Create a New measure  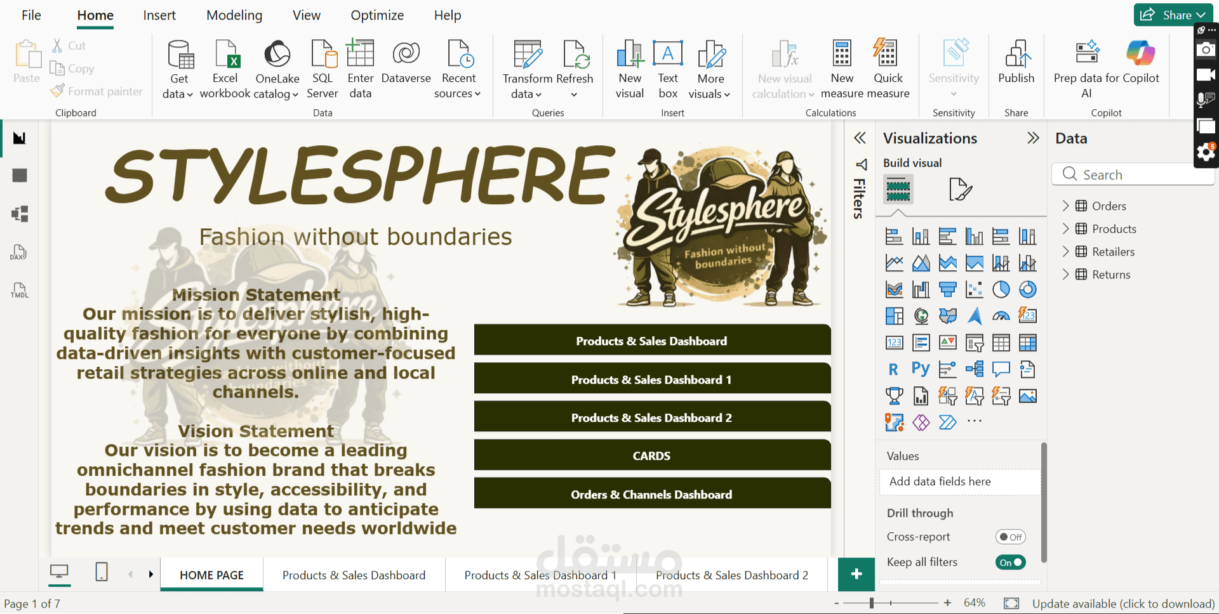[x=842, y=69]
